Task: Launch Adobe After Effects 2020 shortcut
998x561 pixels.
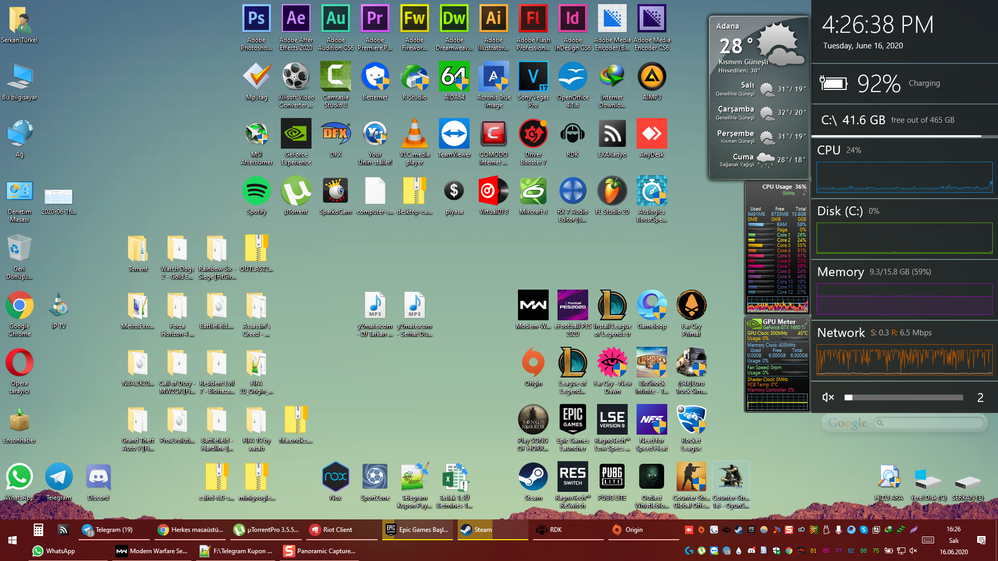Action: [x=296, y=27]
